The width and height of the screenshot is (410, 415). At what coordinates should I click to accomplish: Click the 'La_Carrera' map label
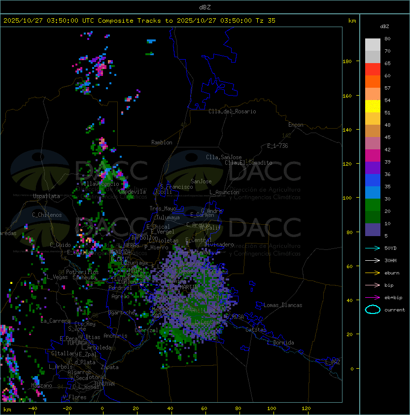[x=56, y=321]
